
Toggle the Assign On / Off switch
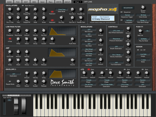coord(138,50)
